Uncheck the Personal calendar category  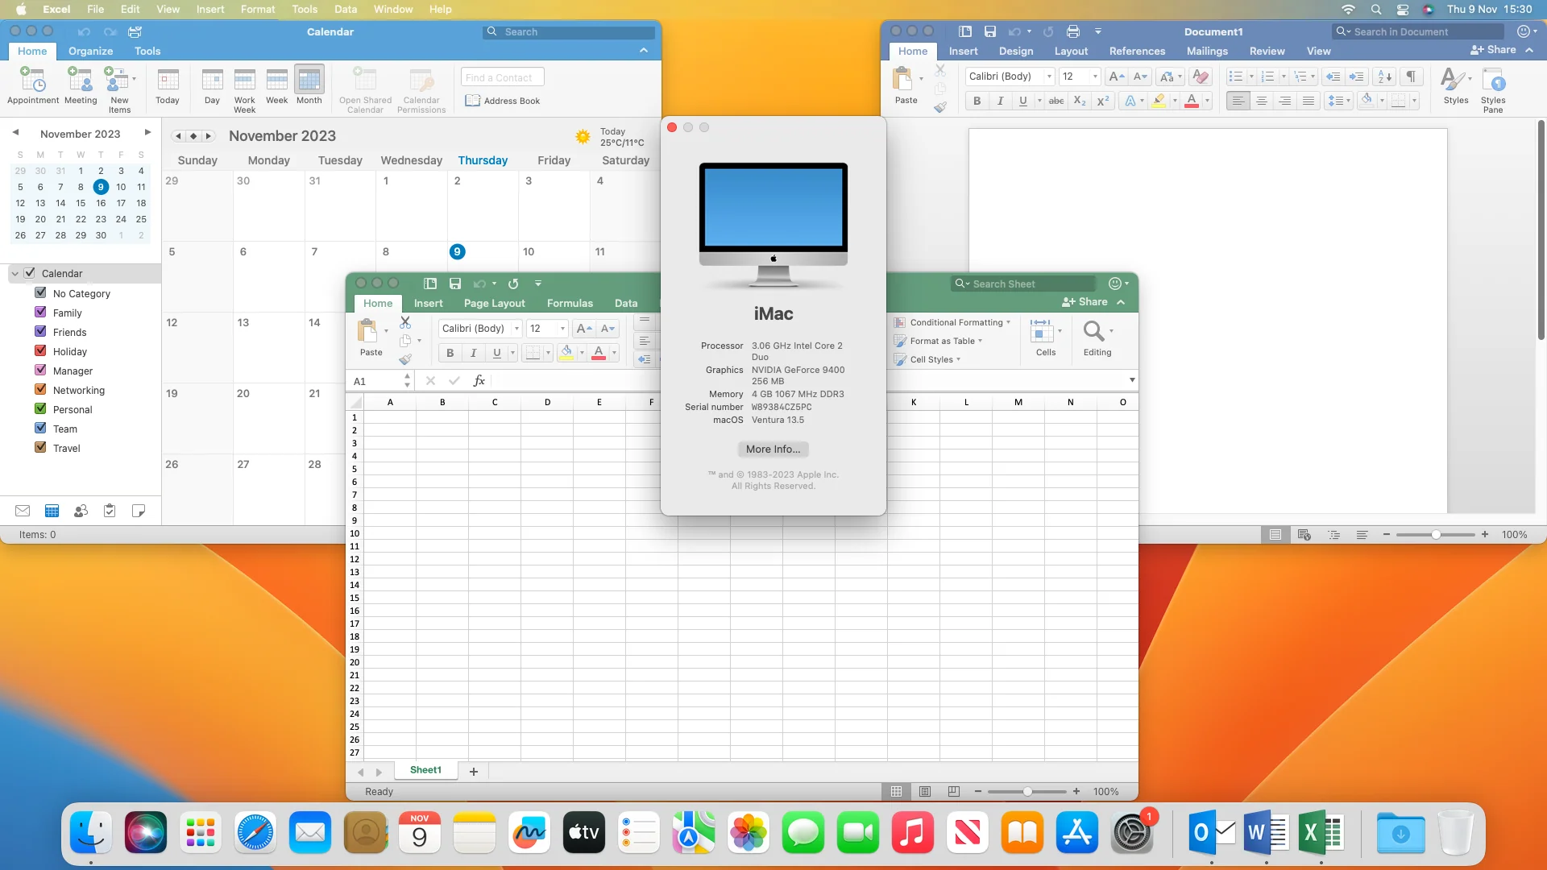(40, 409)
